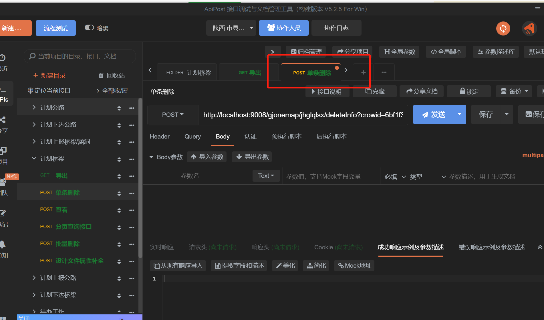Open the 备份 backup dropdown

click(x=514, y=91)
